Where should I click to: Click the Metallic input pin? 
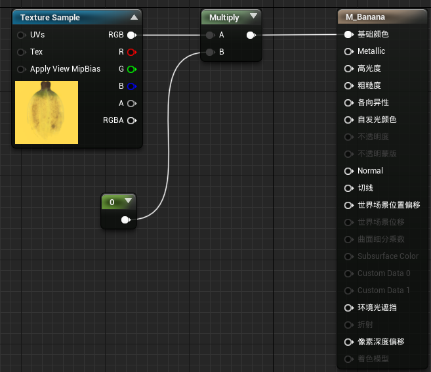coord(349,51)
